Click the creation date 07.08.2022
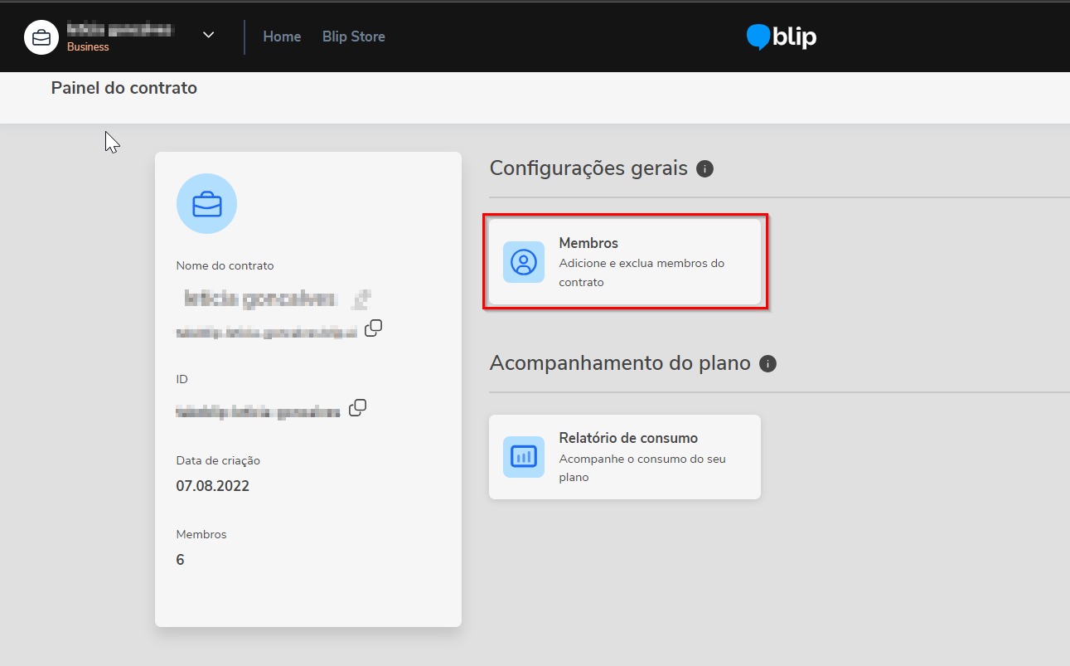Viewport: 1070px width, 666px height. click(213, 486)
